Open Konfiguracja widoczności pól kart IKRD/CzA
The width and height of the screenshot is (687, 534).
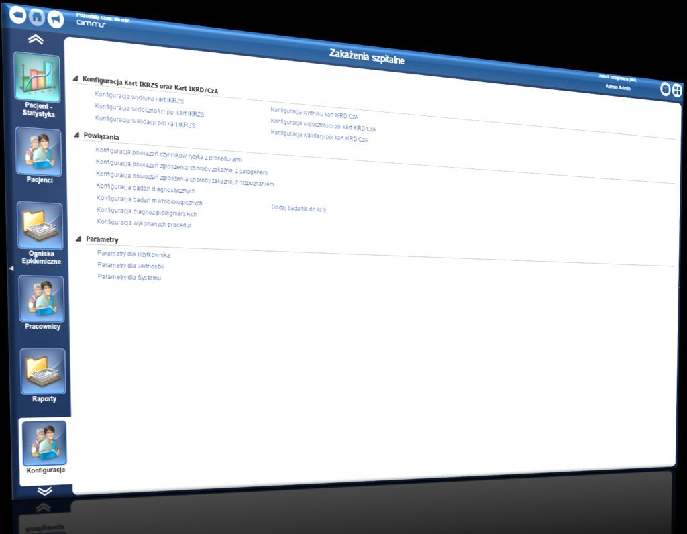click(323, 125)
